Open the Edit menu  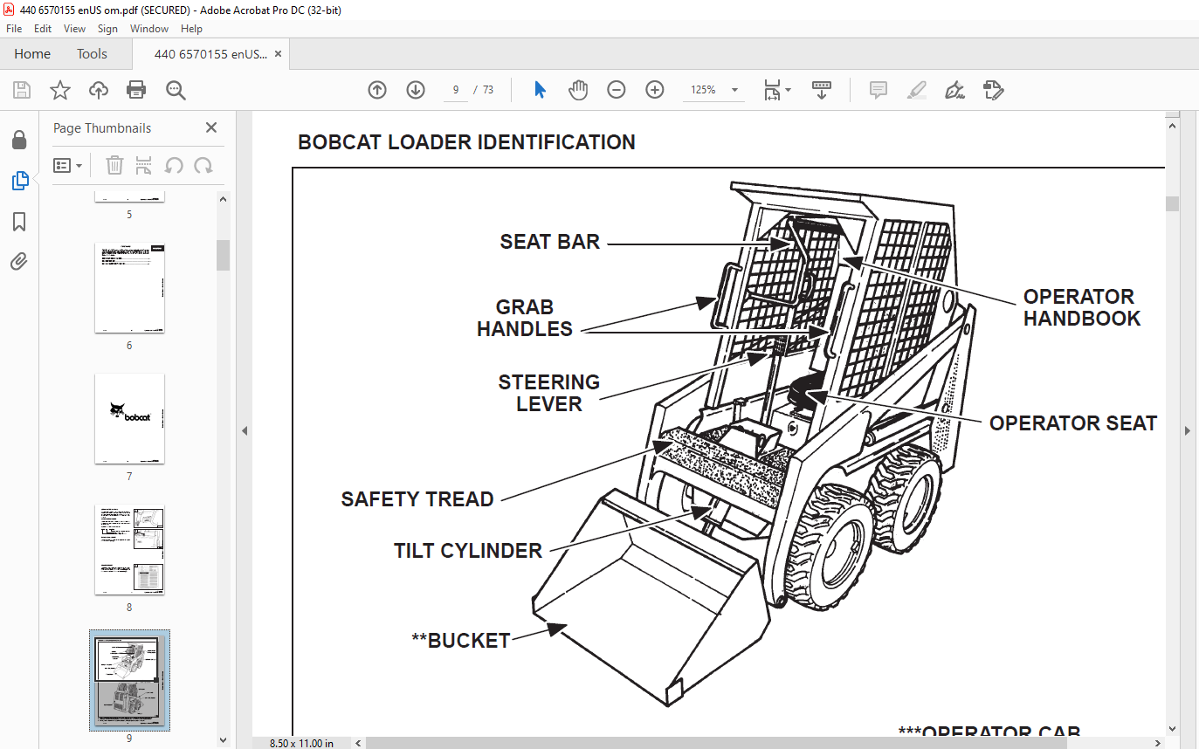43,29
